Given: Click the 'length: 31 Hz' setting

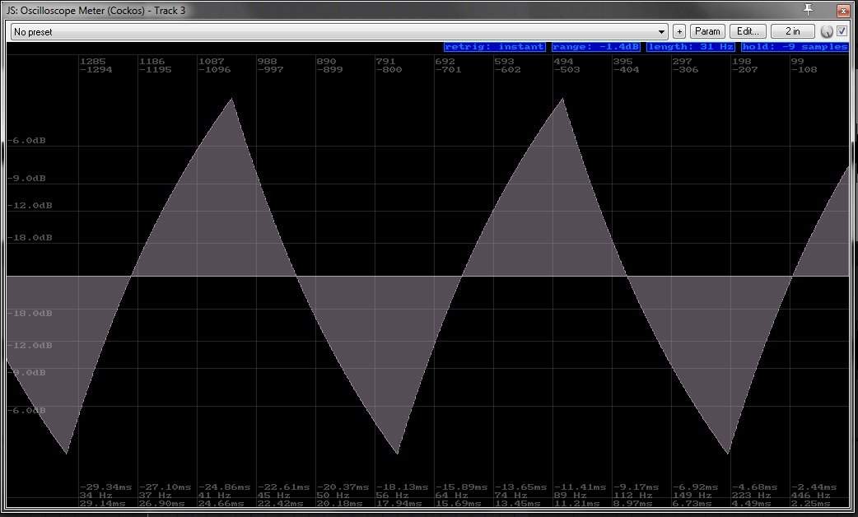Looking at the screenshot, I should pos(691,47).
